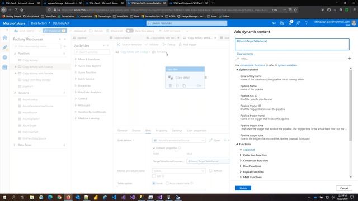
Task: Expand Math Functions
Action: pos(241,177)
